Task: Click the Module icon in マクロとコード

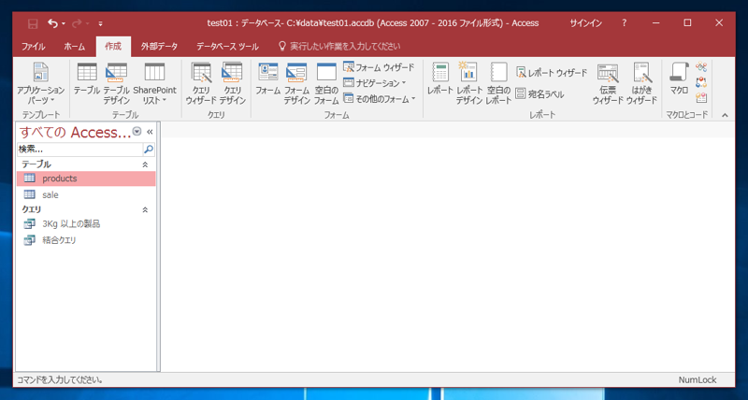Action: (700, 66)
